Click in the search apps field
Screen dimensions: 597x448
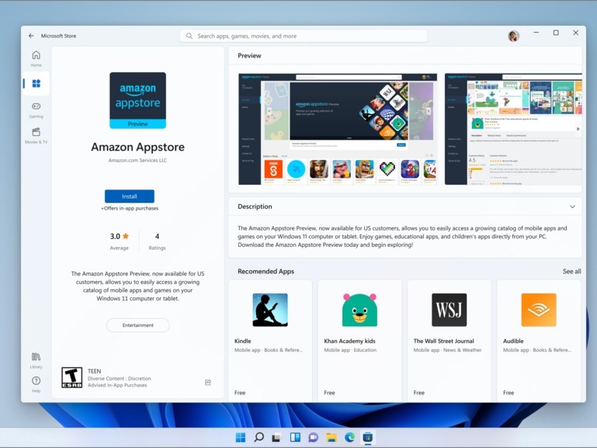coord(304,36)
